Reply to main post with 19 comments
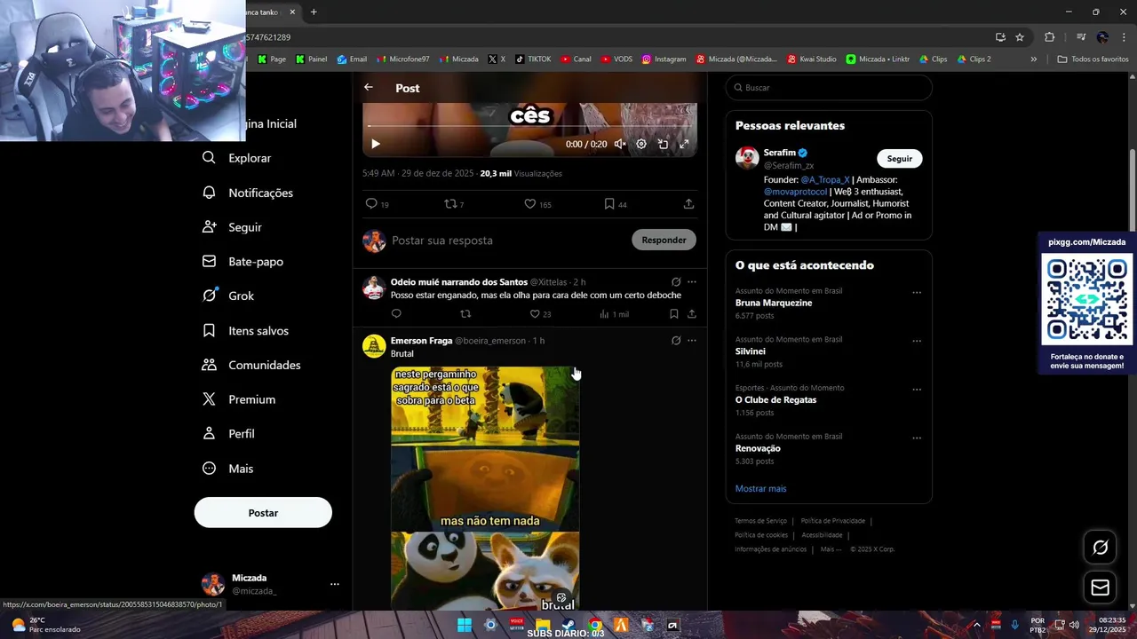 click(378, 204)
